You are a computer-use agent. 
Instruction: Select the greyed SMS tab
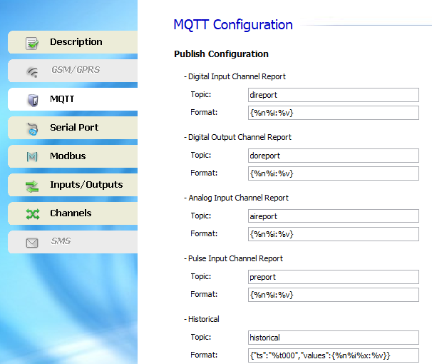coord(73,242)
